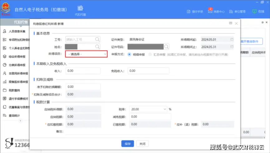Click the 减免税额 input field
The width and height of the screenshot is (270, 153).
[150, 117]
